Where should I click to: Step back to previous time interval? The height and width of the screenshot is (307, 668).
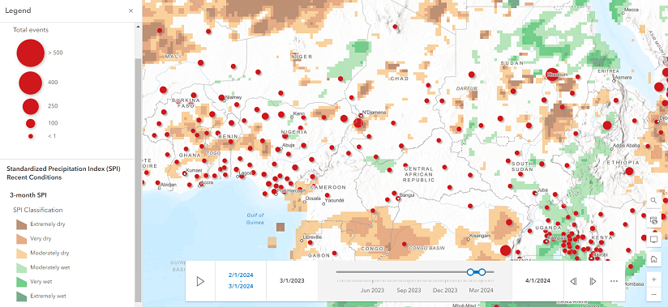(573, 281)
